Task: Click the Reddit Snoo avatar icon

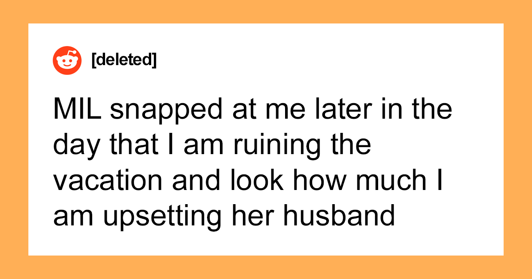Action: (67, 61)
